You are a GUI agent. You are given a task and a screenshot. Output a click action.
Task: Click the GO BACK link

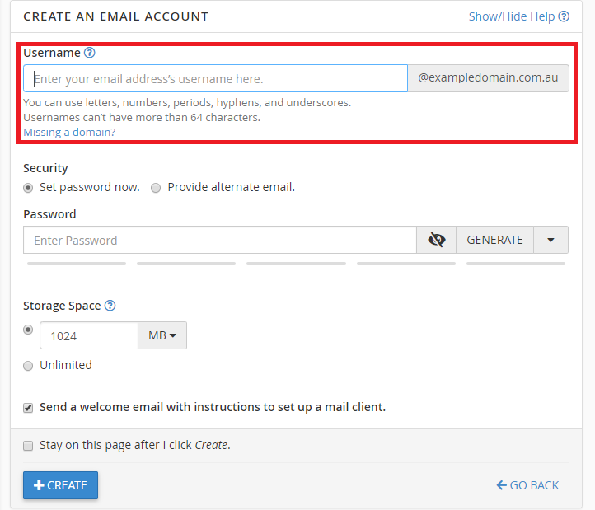pos(527,485)
